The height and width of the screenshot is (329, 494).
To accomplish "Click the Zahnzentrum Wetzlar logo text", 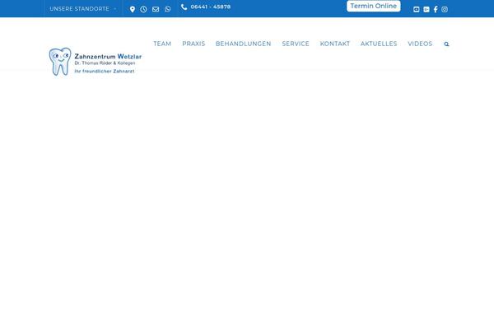I will tap(108, 57).
